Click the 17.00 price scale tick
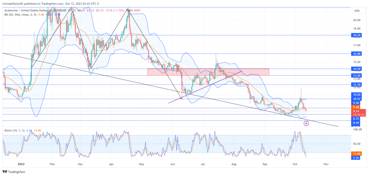 coord(357,45)
